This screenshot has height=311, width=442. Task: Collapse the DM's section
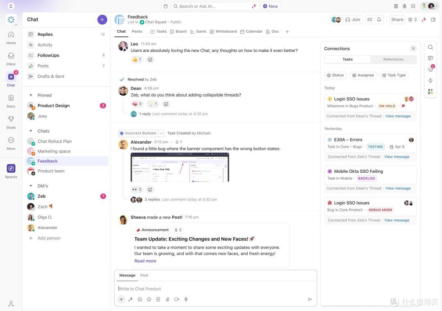[x=31, y=186]
